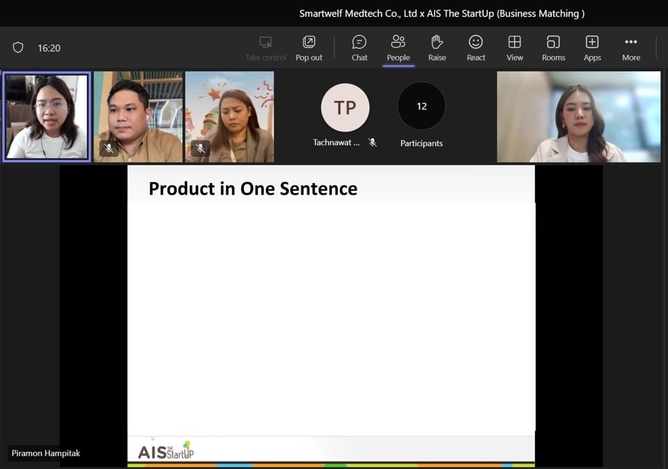This screenshot has height=469, width=668.
Task: Open the Apps menu
Action: pyautogui.click(x=592, y=48)
